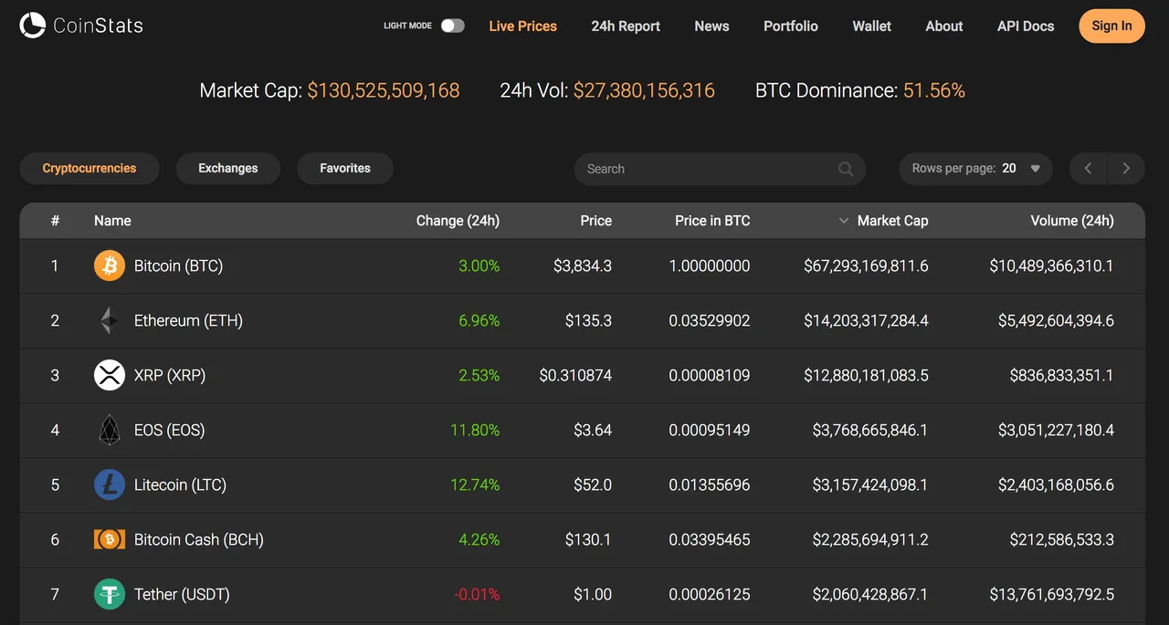Open the API Docs link
Screen dimensions: 1169x625
(x=1026, y=26)
